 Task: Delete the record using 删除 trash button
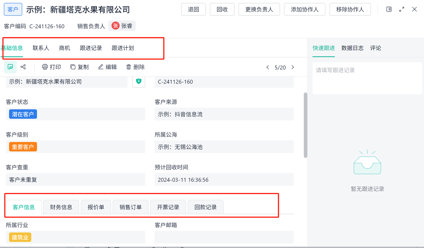tap(135, 67)
